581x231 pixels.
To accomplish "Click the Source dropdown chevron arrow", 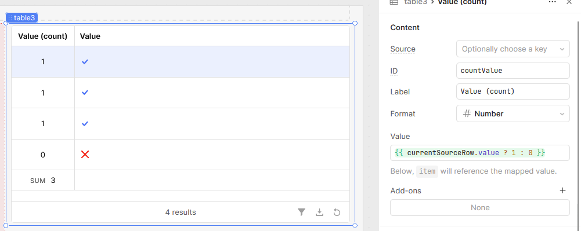I will pyautogui.click(x=562, y=49).
